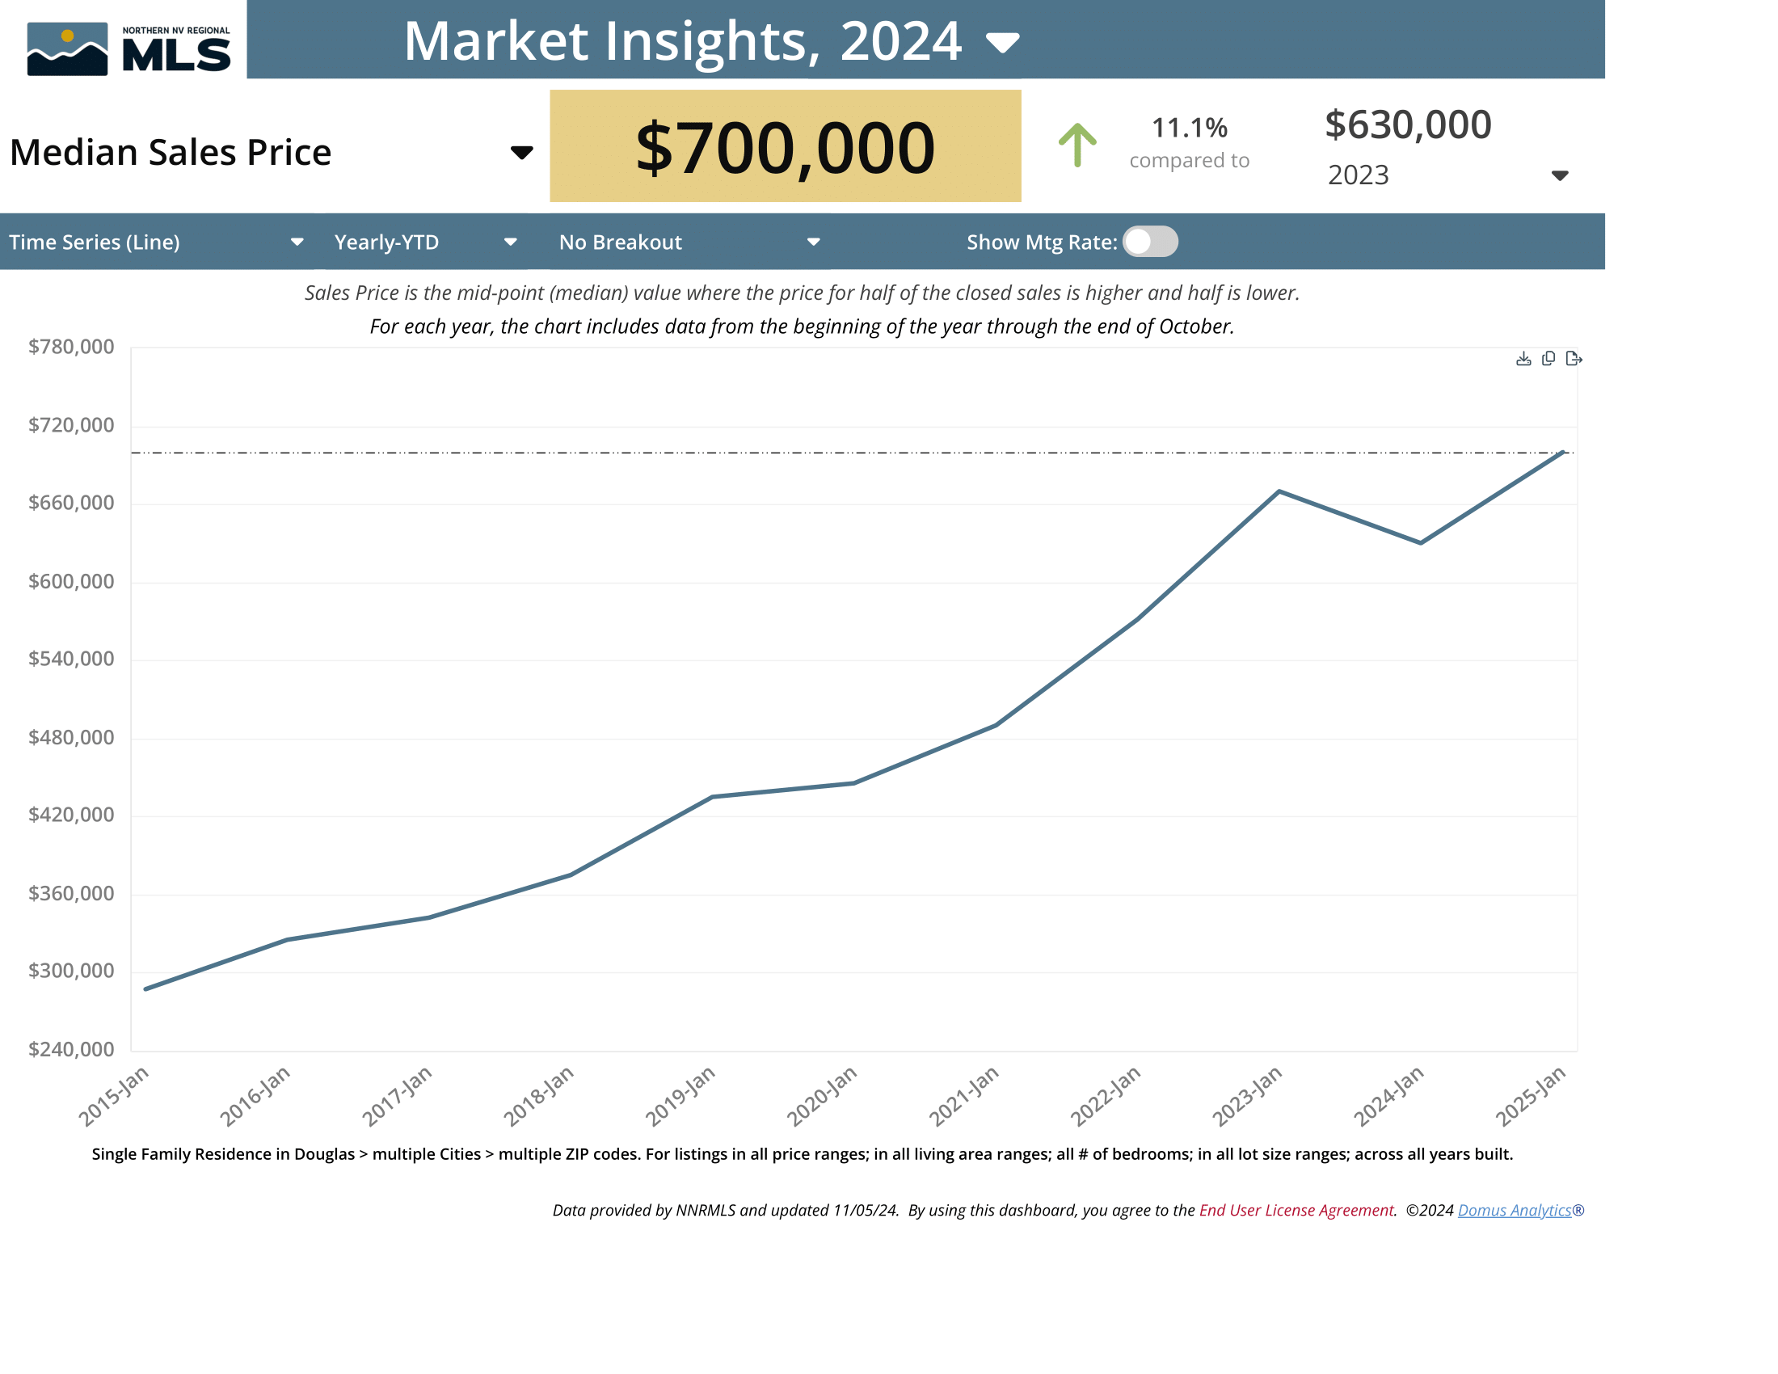Open the 2023 comparison year dropdown

1559,176
